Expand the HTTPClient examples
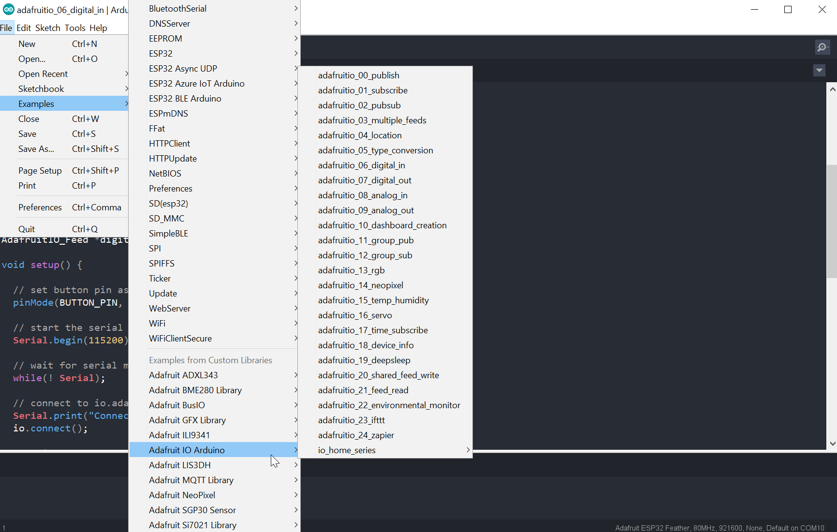The height and width of the screenshot is (532, 837). coord(215,144)
